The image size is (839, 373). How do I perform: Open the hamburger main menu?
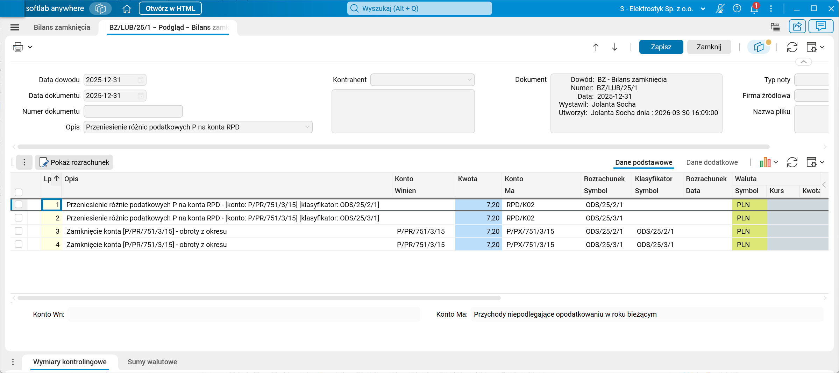[x=15, y=27]
